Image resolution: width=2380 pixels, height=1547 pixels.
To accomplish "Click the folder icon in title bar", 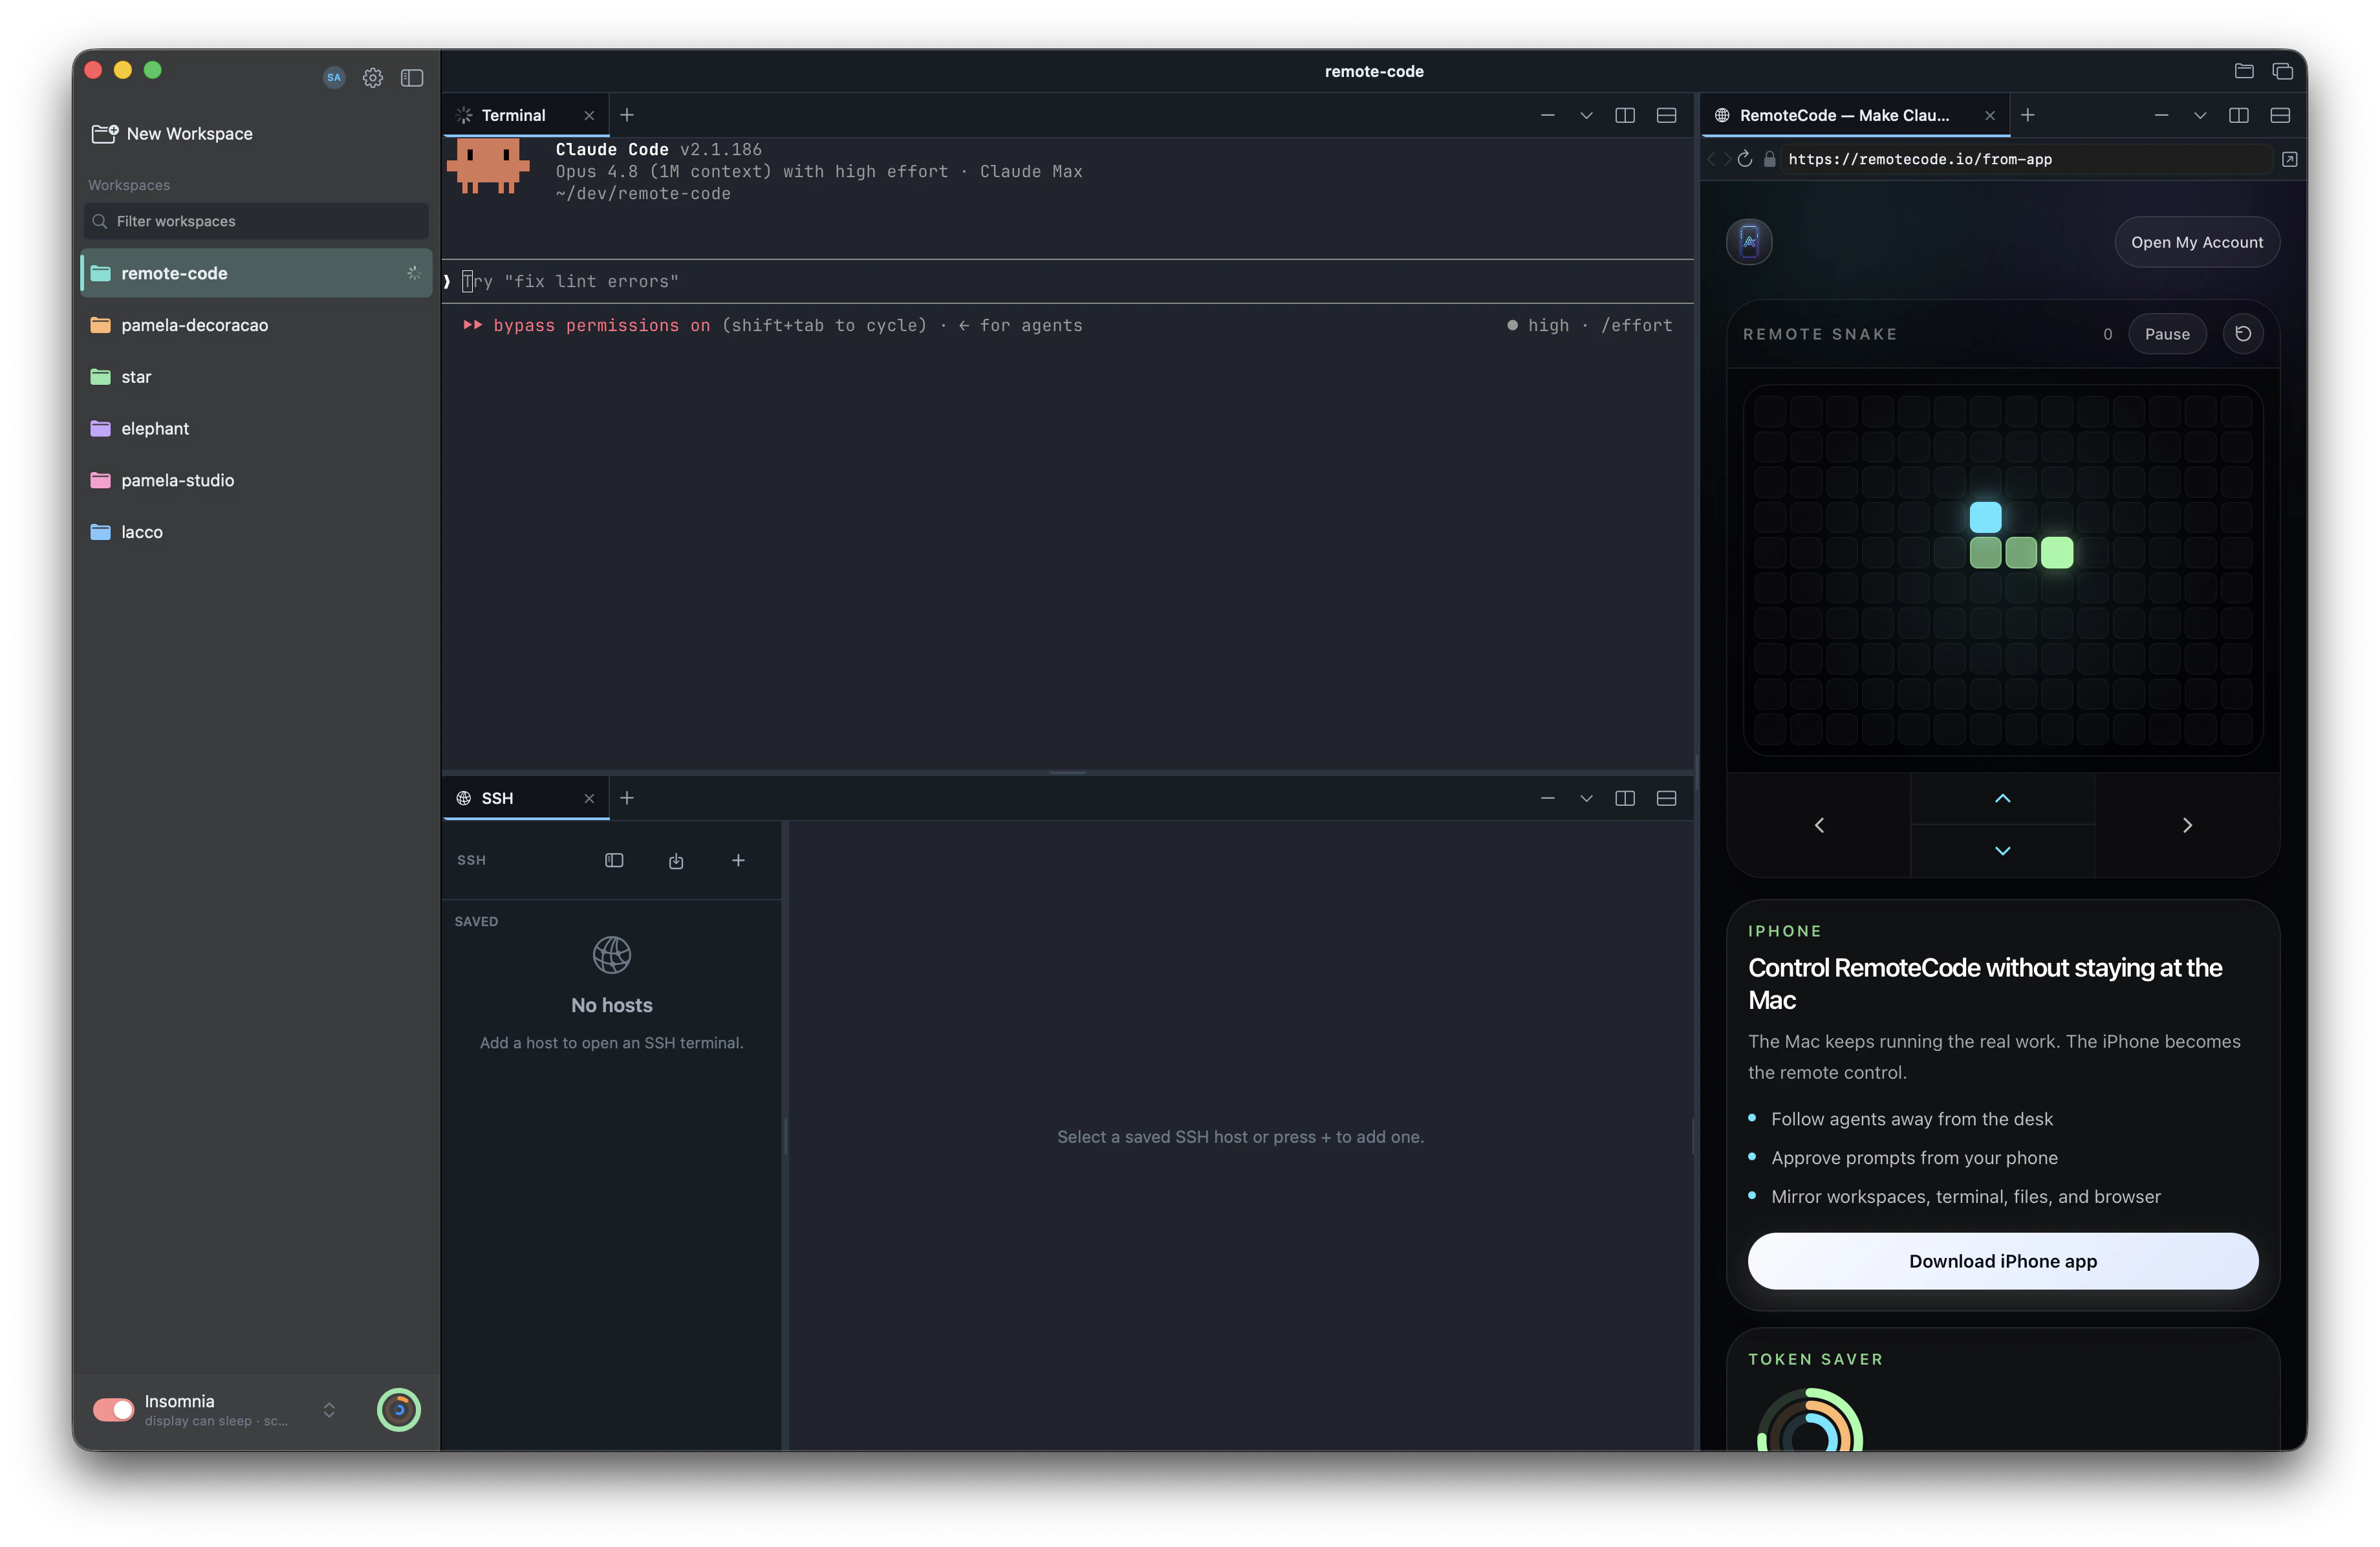I will coord(2243,71).
